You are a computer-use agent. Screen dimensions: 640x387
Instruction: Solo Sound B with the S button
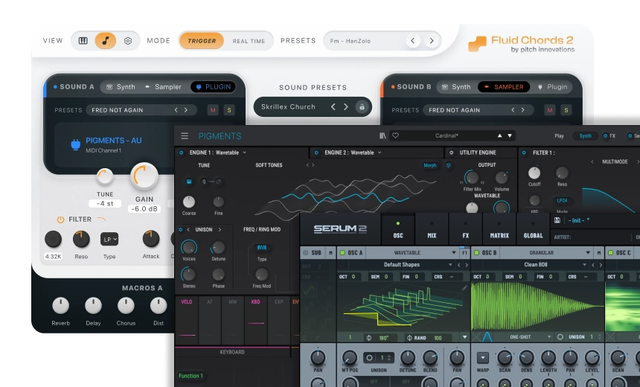click(566, 110)
